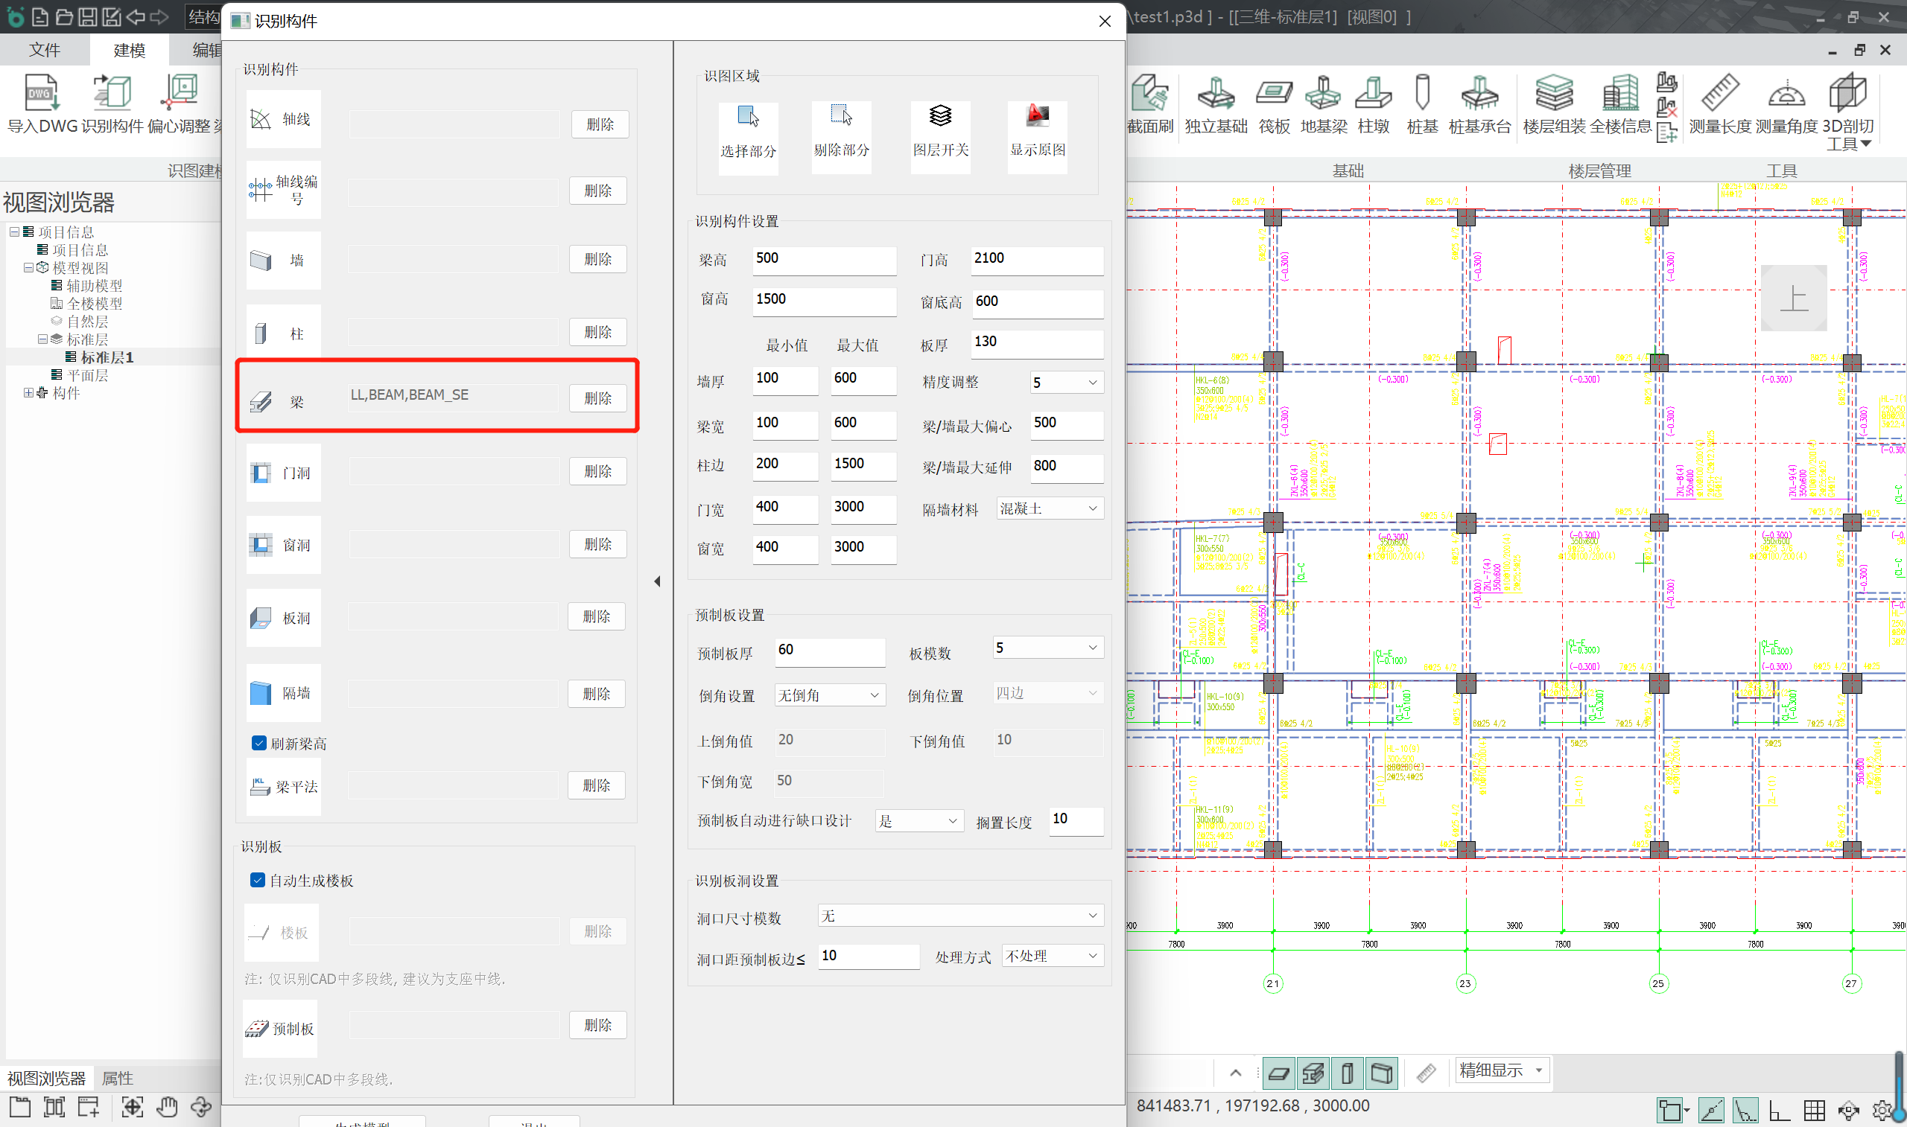Switch to the 属性 bottom tab
Screen dimensions: 1907x1127
(117, 1078)
